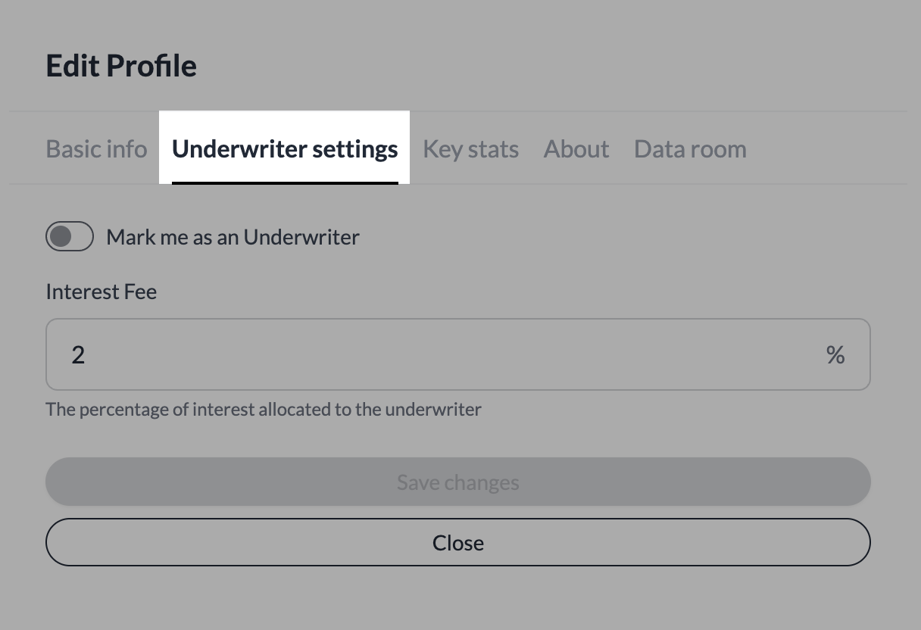Image resolution: width=921 pixels, height=630 pixels.
Task: Select the Underwriter settings tab
Action: [x=285, y=149]
